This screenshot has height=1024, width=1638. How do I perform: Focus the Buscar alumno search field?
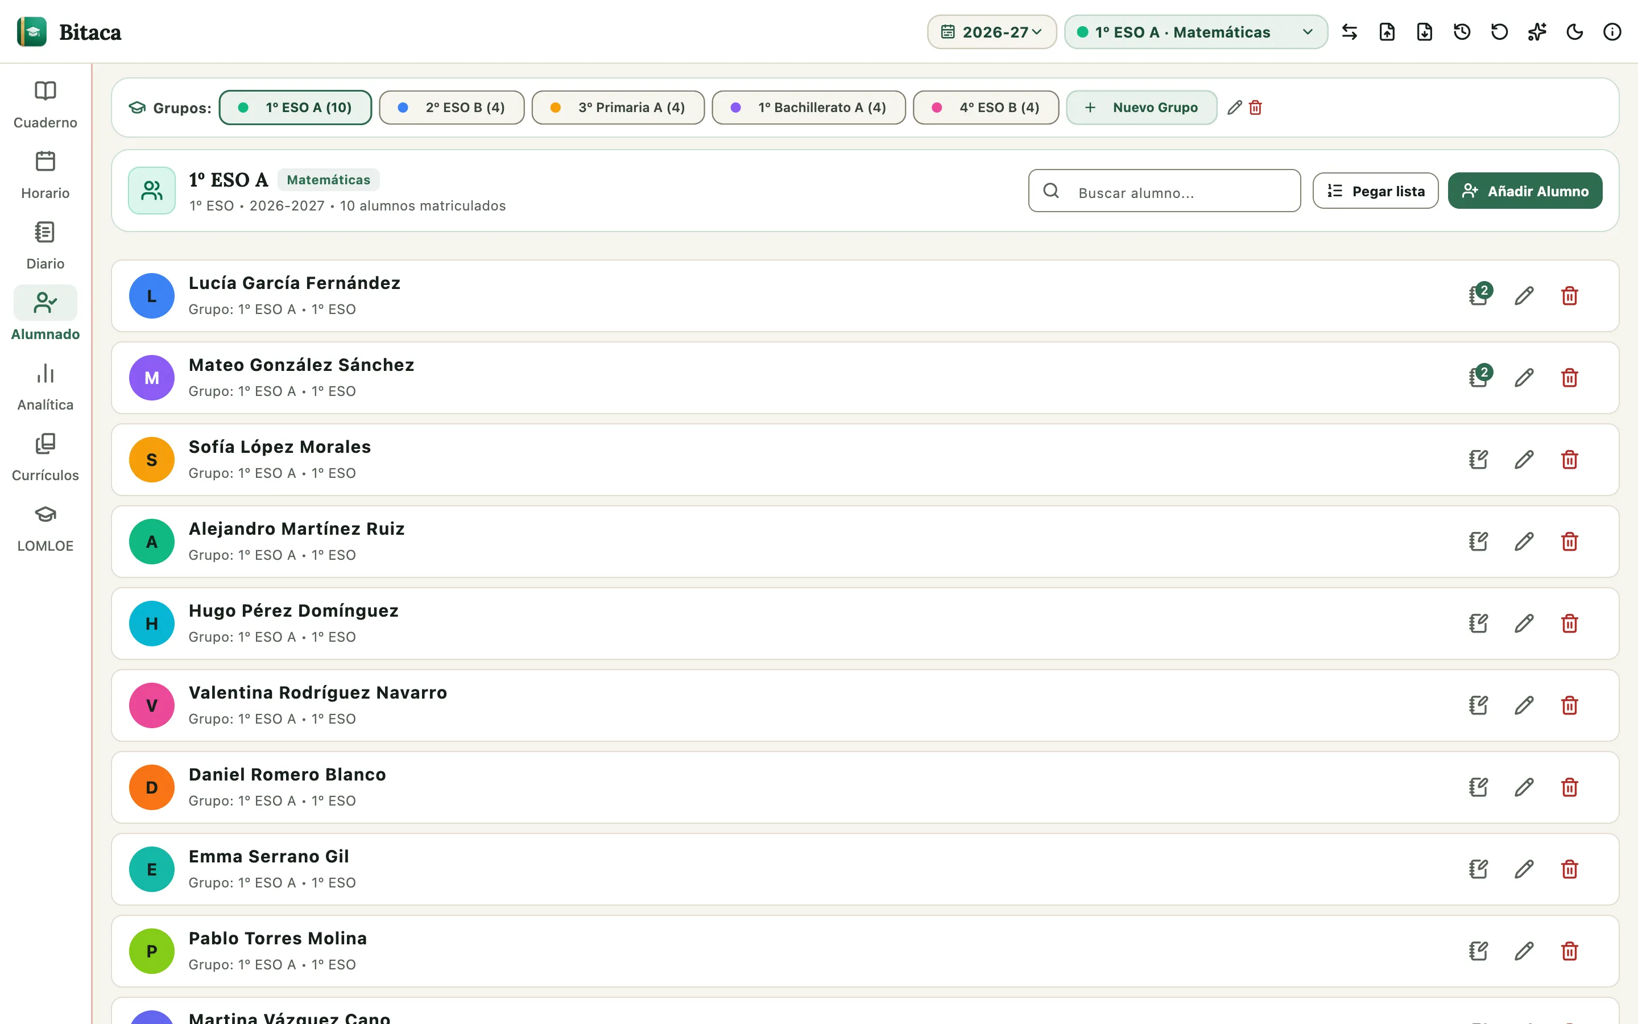point(1164,191)
